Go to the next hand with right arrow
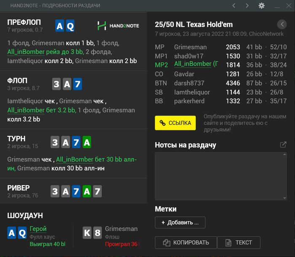Image resolution: width=295 pixels, height=257 pixels. [247, 5]
